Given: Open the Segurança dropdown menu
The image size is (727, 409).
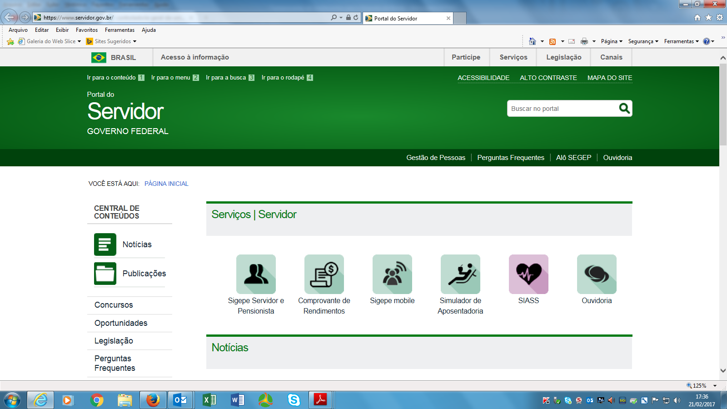Looking at the screenshot, I should tap(643, 41).
